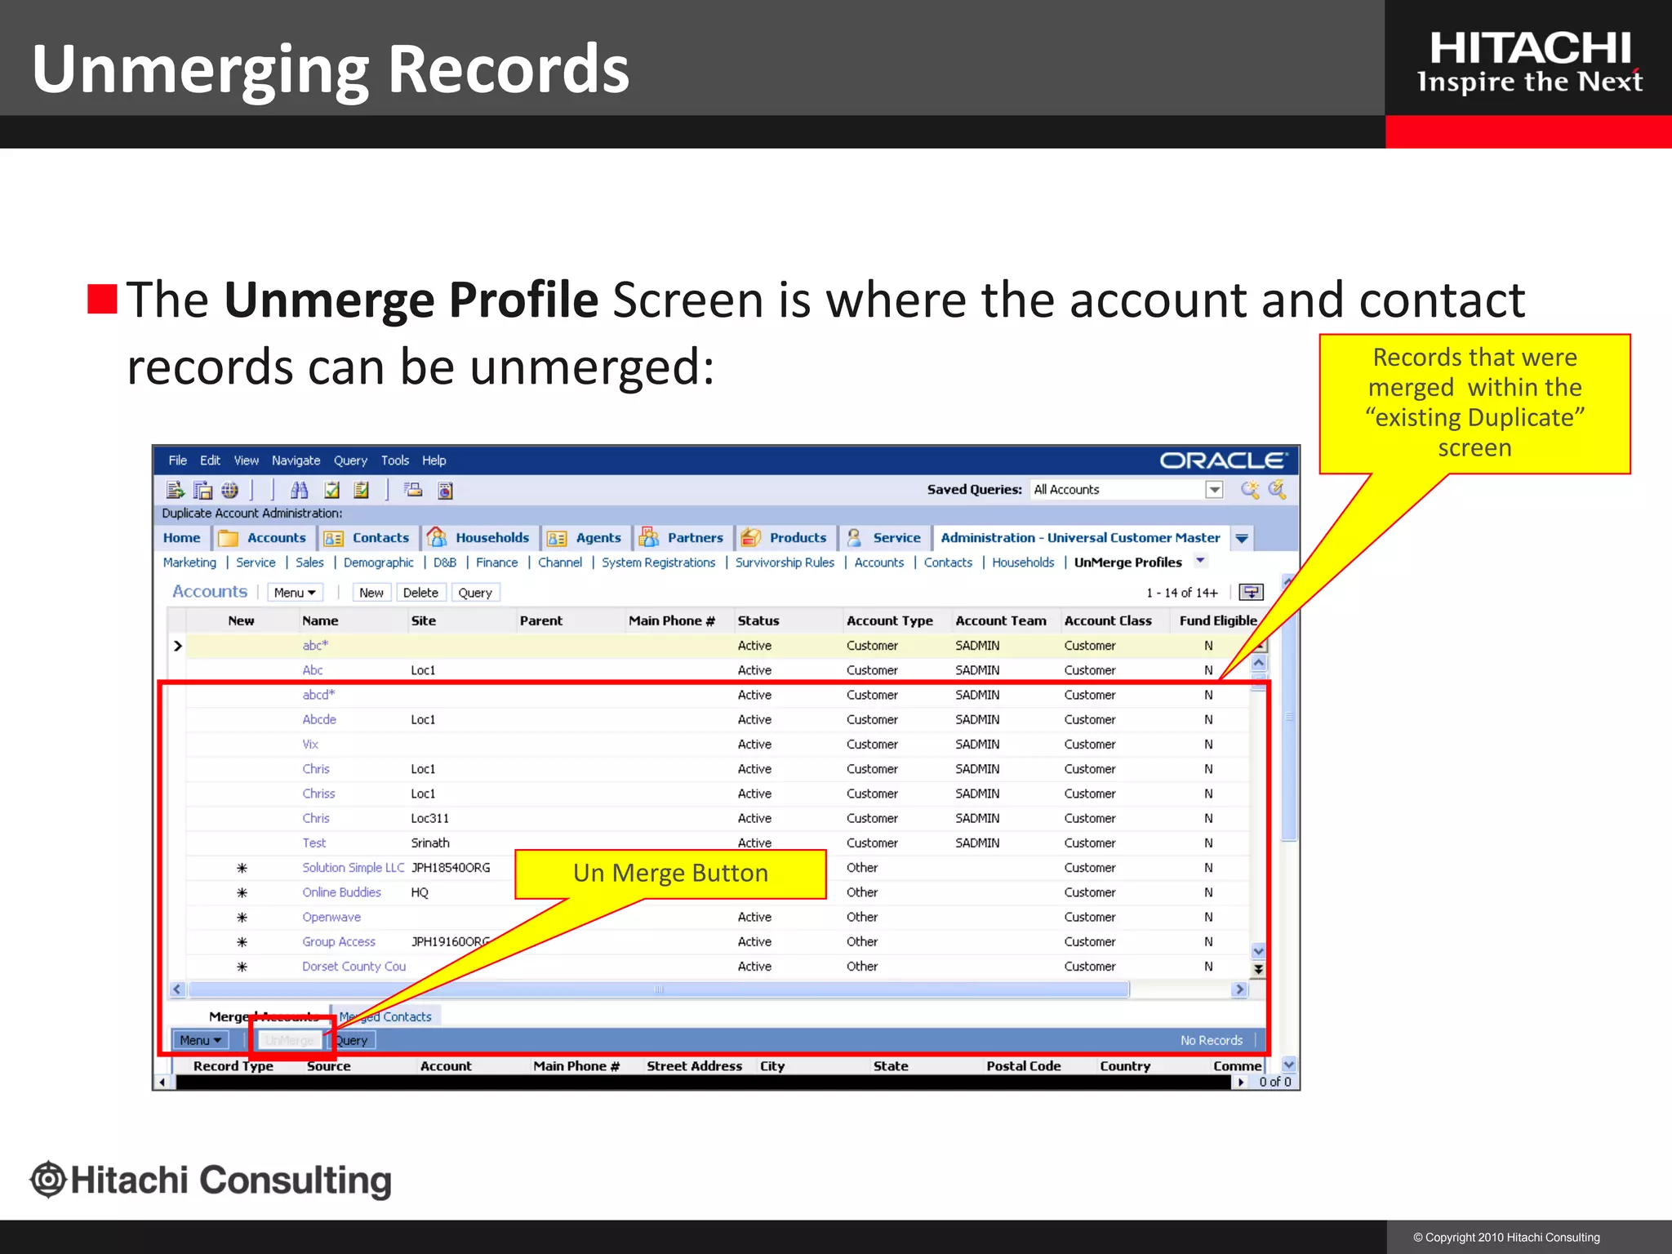Click the calendar-style second toolbar icon
Screen dimensions: 1672x1254
pos(202,490)
